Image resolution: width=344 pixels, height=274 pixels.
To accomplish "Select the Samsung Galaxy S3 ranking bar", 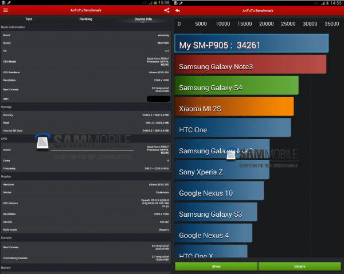I will tap(216, 212).
